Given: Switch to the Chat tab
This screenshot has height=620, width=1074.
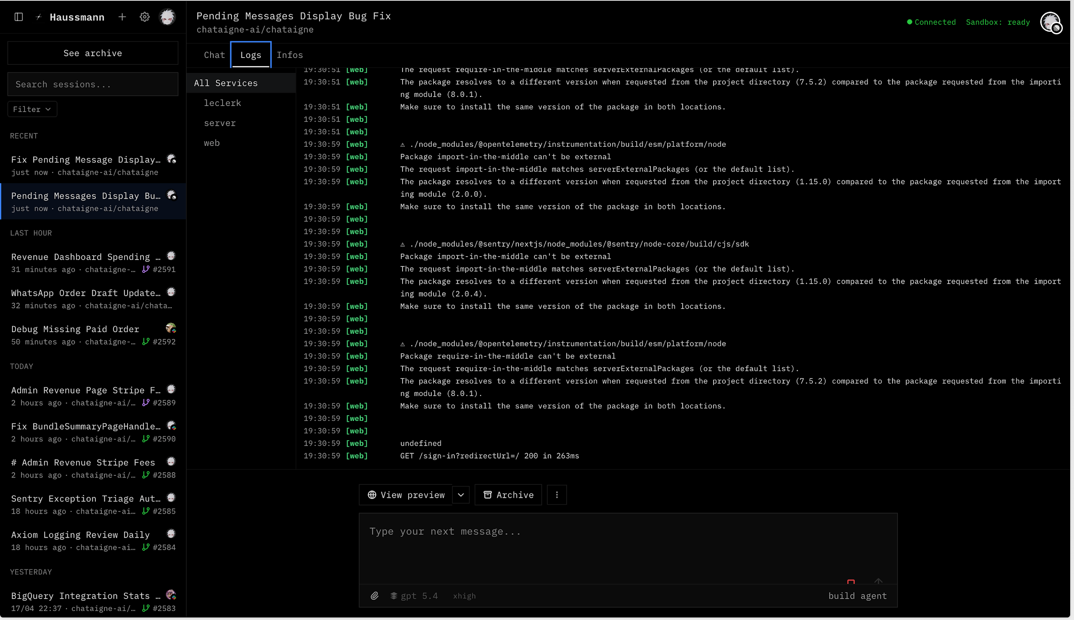Looking at the screenshot, I should coord(214,55).
